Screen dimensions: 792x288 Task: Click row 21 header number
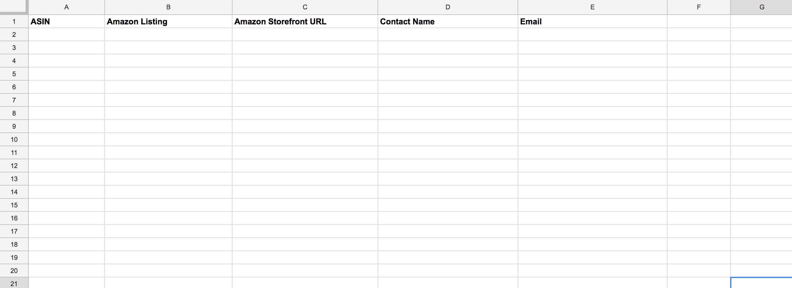(14, 283)
